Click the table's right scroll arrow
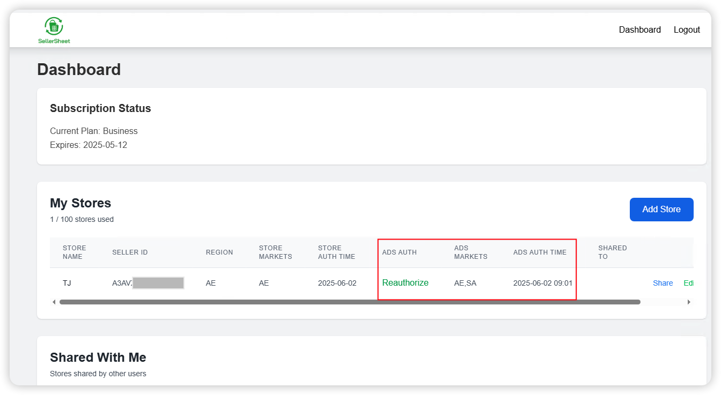The height and width of the screenshot is (395, 721). click(689, 302)
